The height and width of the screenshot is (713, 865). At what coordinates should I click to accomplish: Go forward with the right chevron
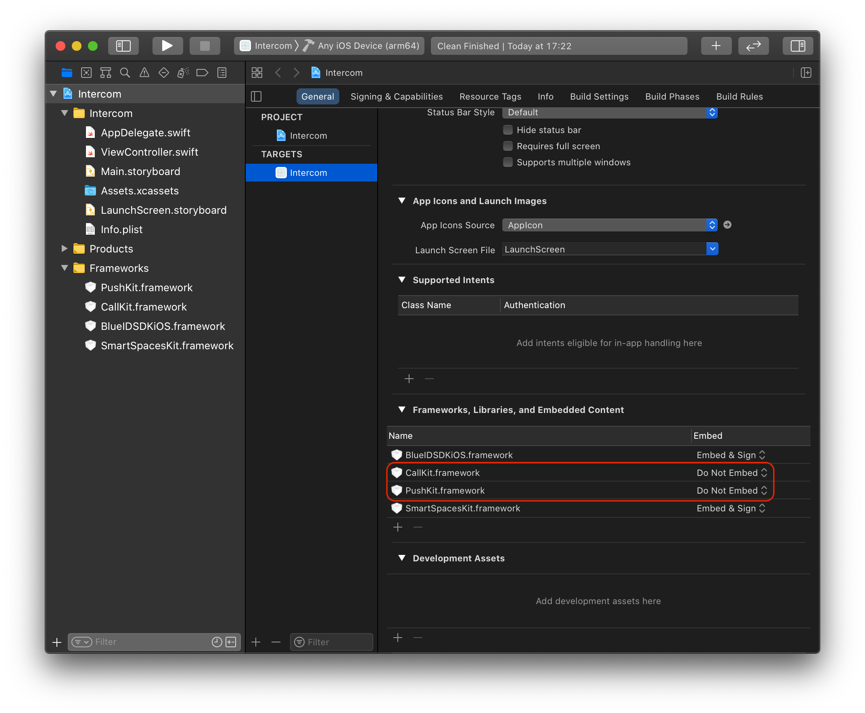296,73
